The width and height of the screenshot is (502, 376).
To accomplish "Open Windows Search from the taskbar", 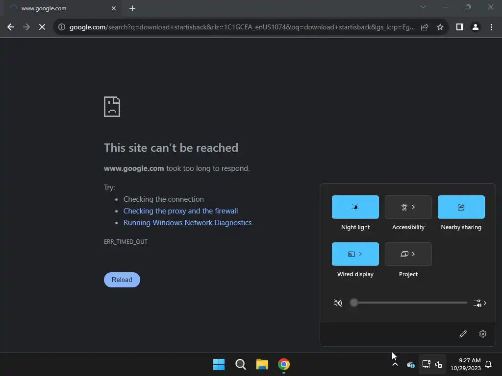I will tap(240, 364).
